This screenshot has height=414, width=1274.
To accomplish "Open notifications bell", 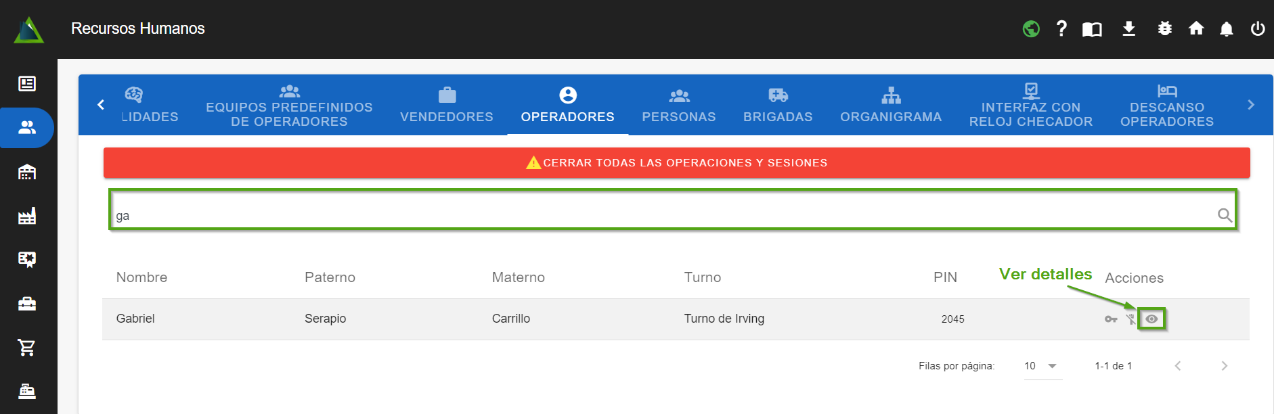I will (1226, 28).
